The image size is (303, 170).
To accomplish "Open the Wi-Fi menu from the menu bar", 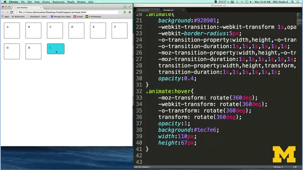I will [247, 2].
